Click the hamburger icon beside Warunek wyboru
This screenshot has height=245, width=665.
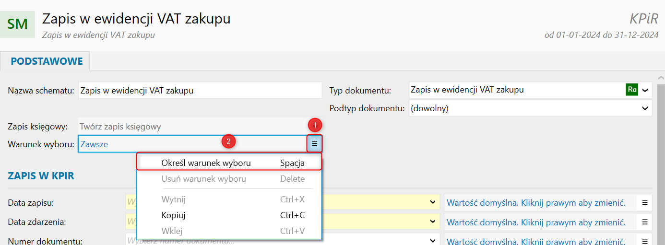coord(314,143)
